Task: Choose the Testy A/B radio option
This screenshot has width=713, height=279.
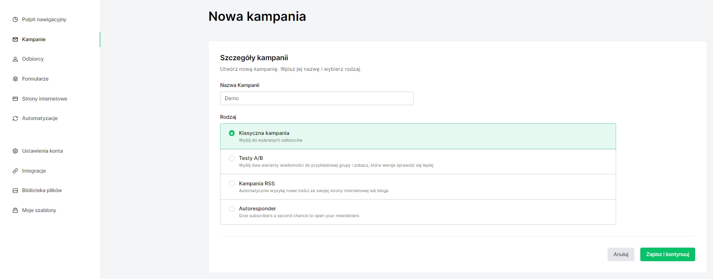Action: (x=232, y=158)
